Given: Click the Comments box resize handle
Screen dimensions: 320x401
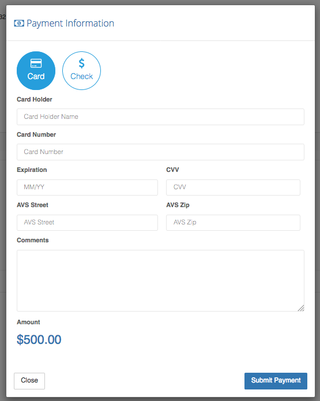Looking at the screenshot, I should click(x=301, y=308).
